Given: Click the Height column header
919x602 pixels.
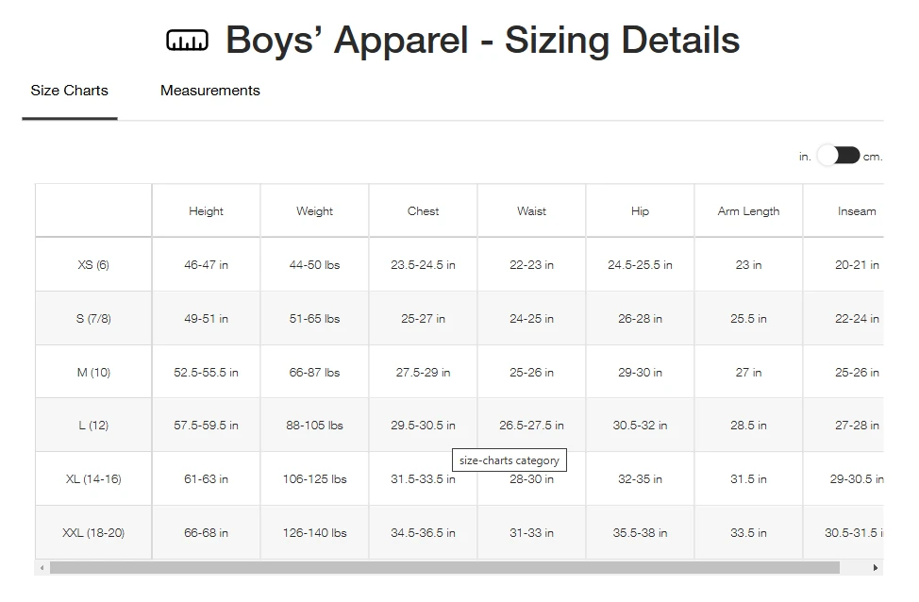Looking at the screenshot, I should tap(206, 211).
